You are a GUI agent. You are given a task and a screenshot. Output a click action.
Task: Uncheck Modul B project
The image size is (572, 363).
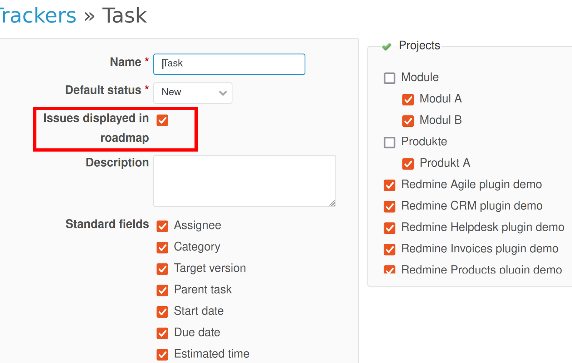tap(408, 121)
